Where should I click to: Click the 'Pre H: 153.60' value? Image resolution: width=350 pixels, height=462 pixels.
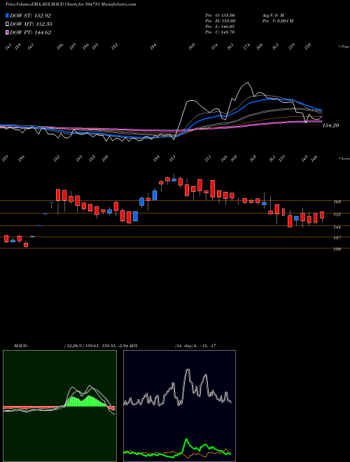point(220,21)
